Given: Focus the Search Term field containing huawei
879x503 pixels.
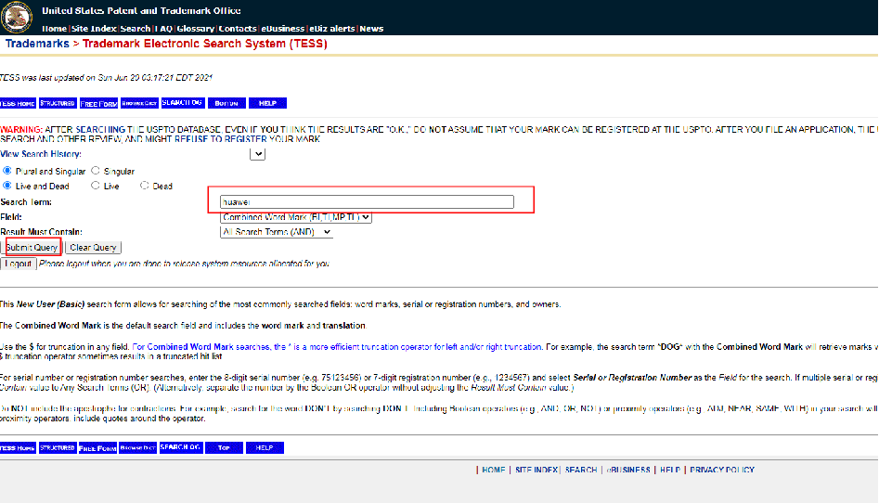Looking at the screenshot, I should 368,202.
